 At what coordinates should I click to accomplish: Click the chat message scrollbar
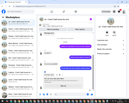click(93, 72)
